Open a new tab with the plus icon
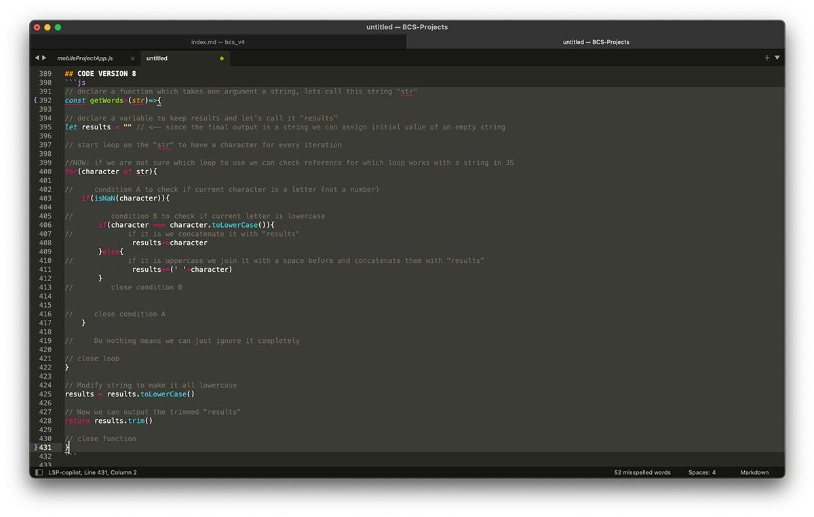Viewport: 814px width, 517px height. pyautogui.click(x=767, y=58)
